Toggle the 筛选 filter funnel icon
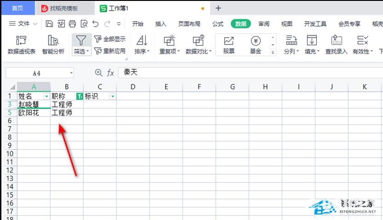Image resolution: width=383 pixels, height=220 pixels. pyautogui.click(x=81, y=40)
